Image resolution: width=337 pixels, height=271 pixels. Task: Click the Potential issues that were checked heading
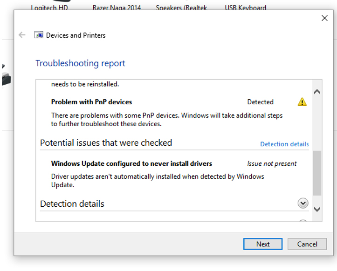(x=106, y=143)
